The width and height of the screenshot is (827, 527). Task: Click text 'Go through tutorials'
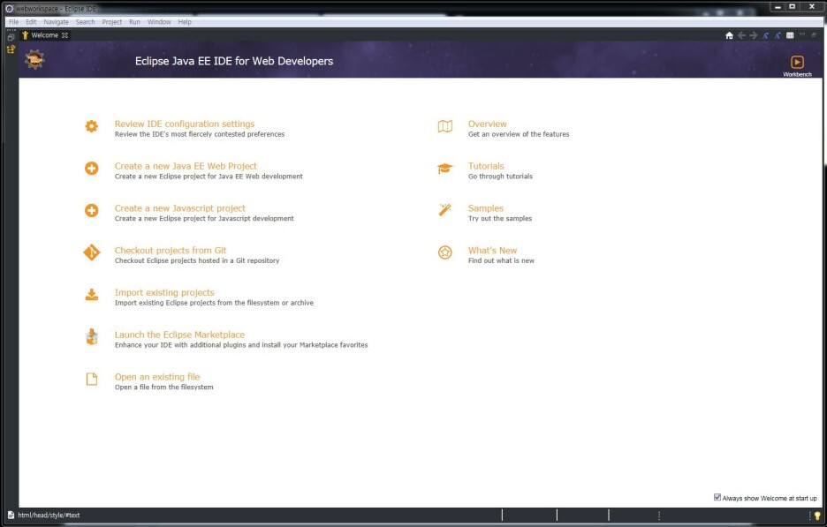click(x=500, y=177)
